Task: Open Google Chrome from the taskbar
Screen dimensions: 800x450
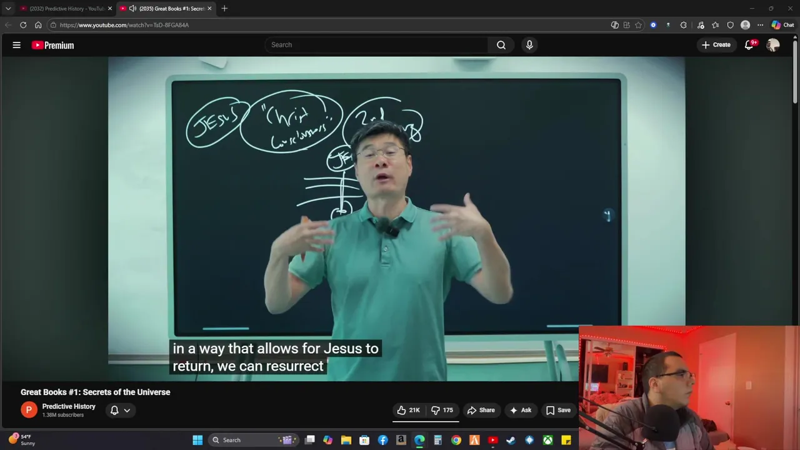Action: pyautogui.click(x=456, y=440)
